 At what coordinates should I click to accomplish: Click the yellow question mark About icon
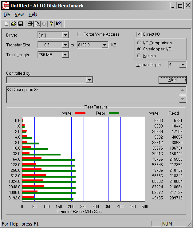[51, 24]
